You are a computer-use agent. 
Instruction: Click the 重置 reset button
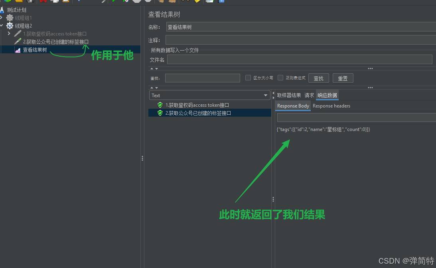click(343, 78)
